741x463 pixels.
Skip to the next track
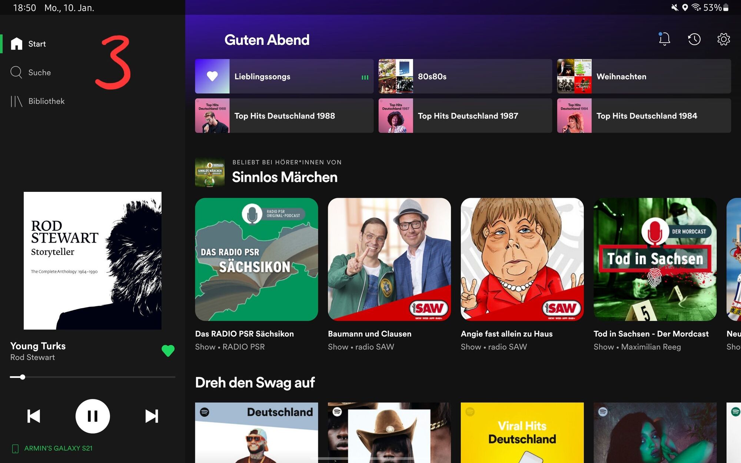pyautogui.click(x=152, y=416)
